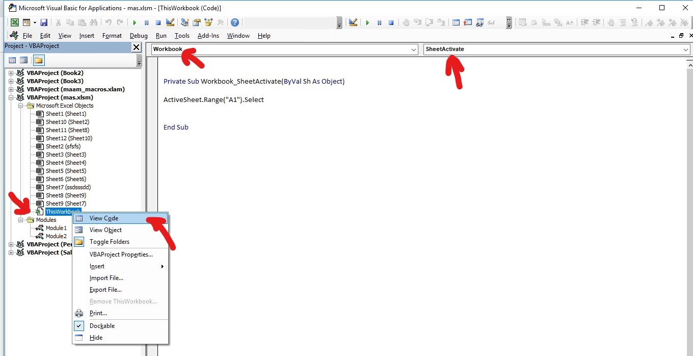Open dropdown arrow next to Insert UserForm
Image resolution: width=693 pixels, height=356 pixels.
[35, 22]
